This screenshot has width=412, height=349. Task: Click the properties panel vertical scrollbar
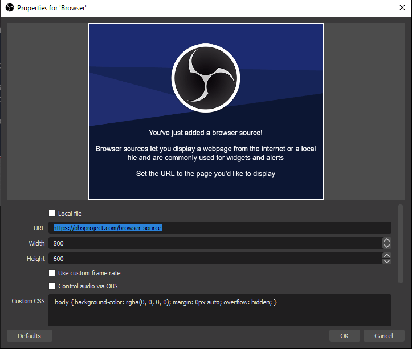coord(401,243)
